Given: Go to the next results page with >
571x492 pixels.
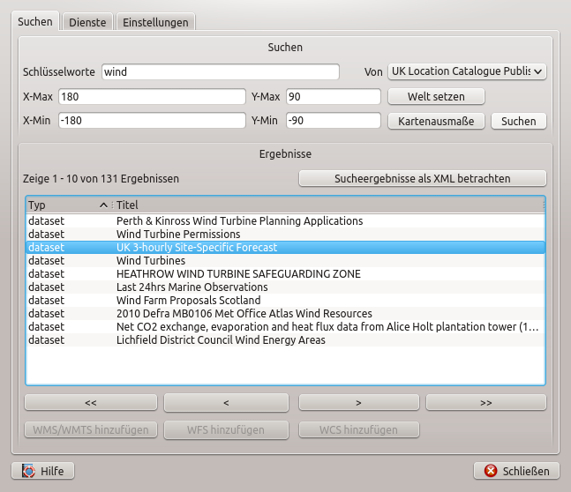Looking at the screenshot, I should coord(357,402).
